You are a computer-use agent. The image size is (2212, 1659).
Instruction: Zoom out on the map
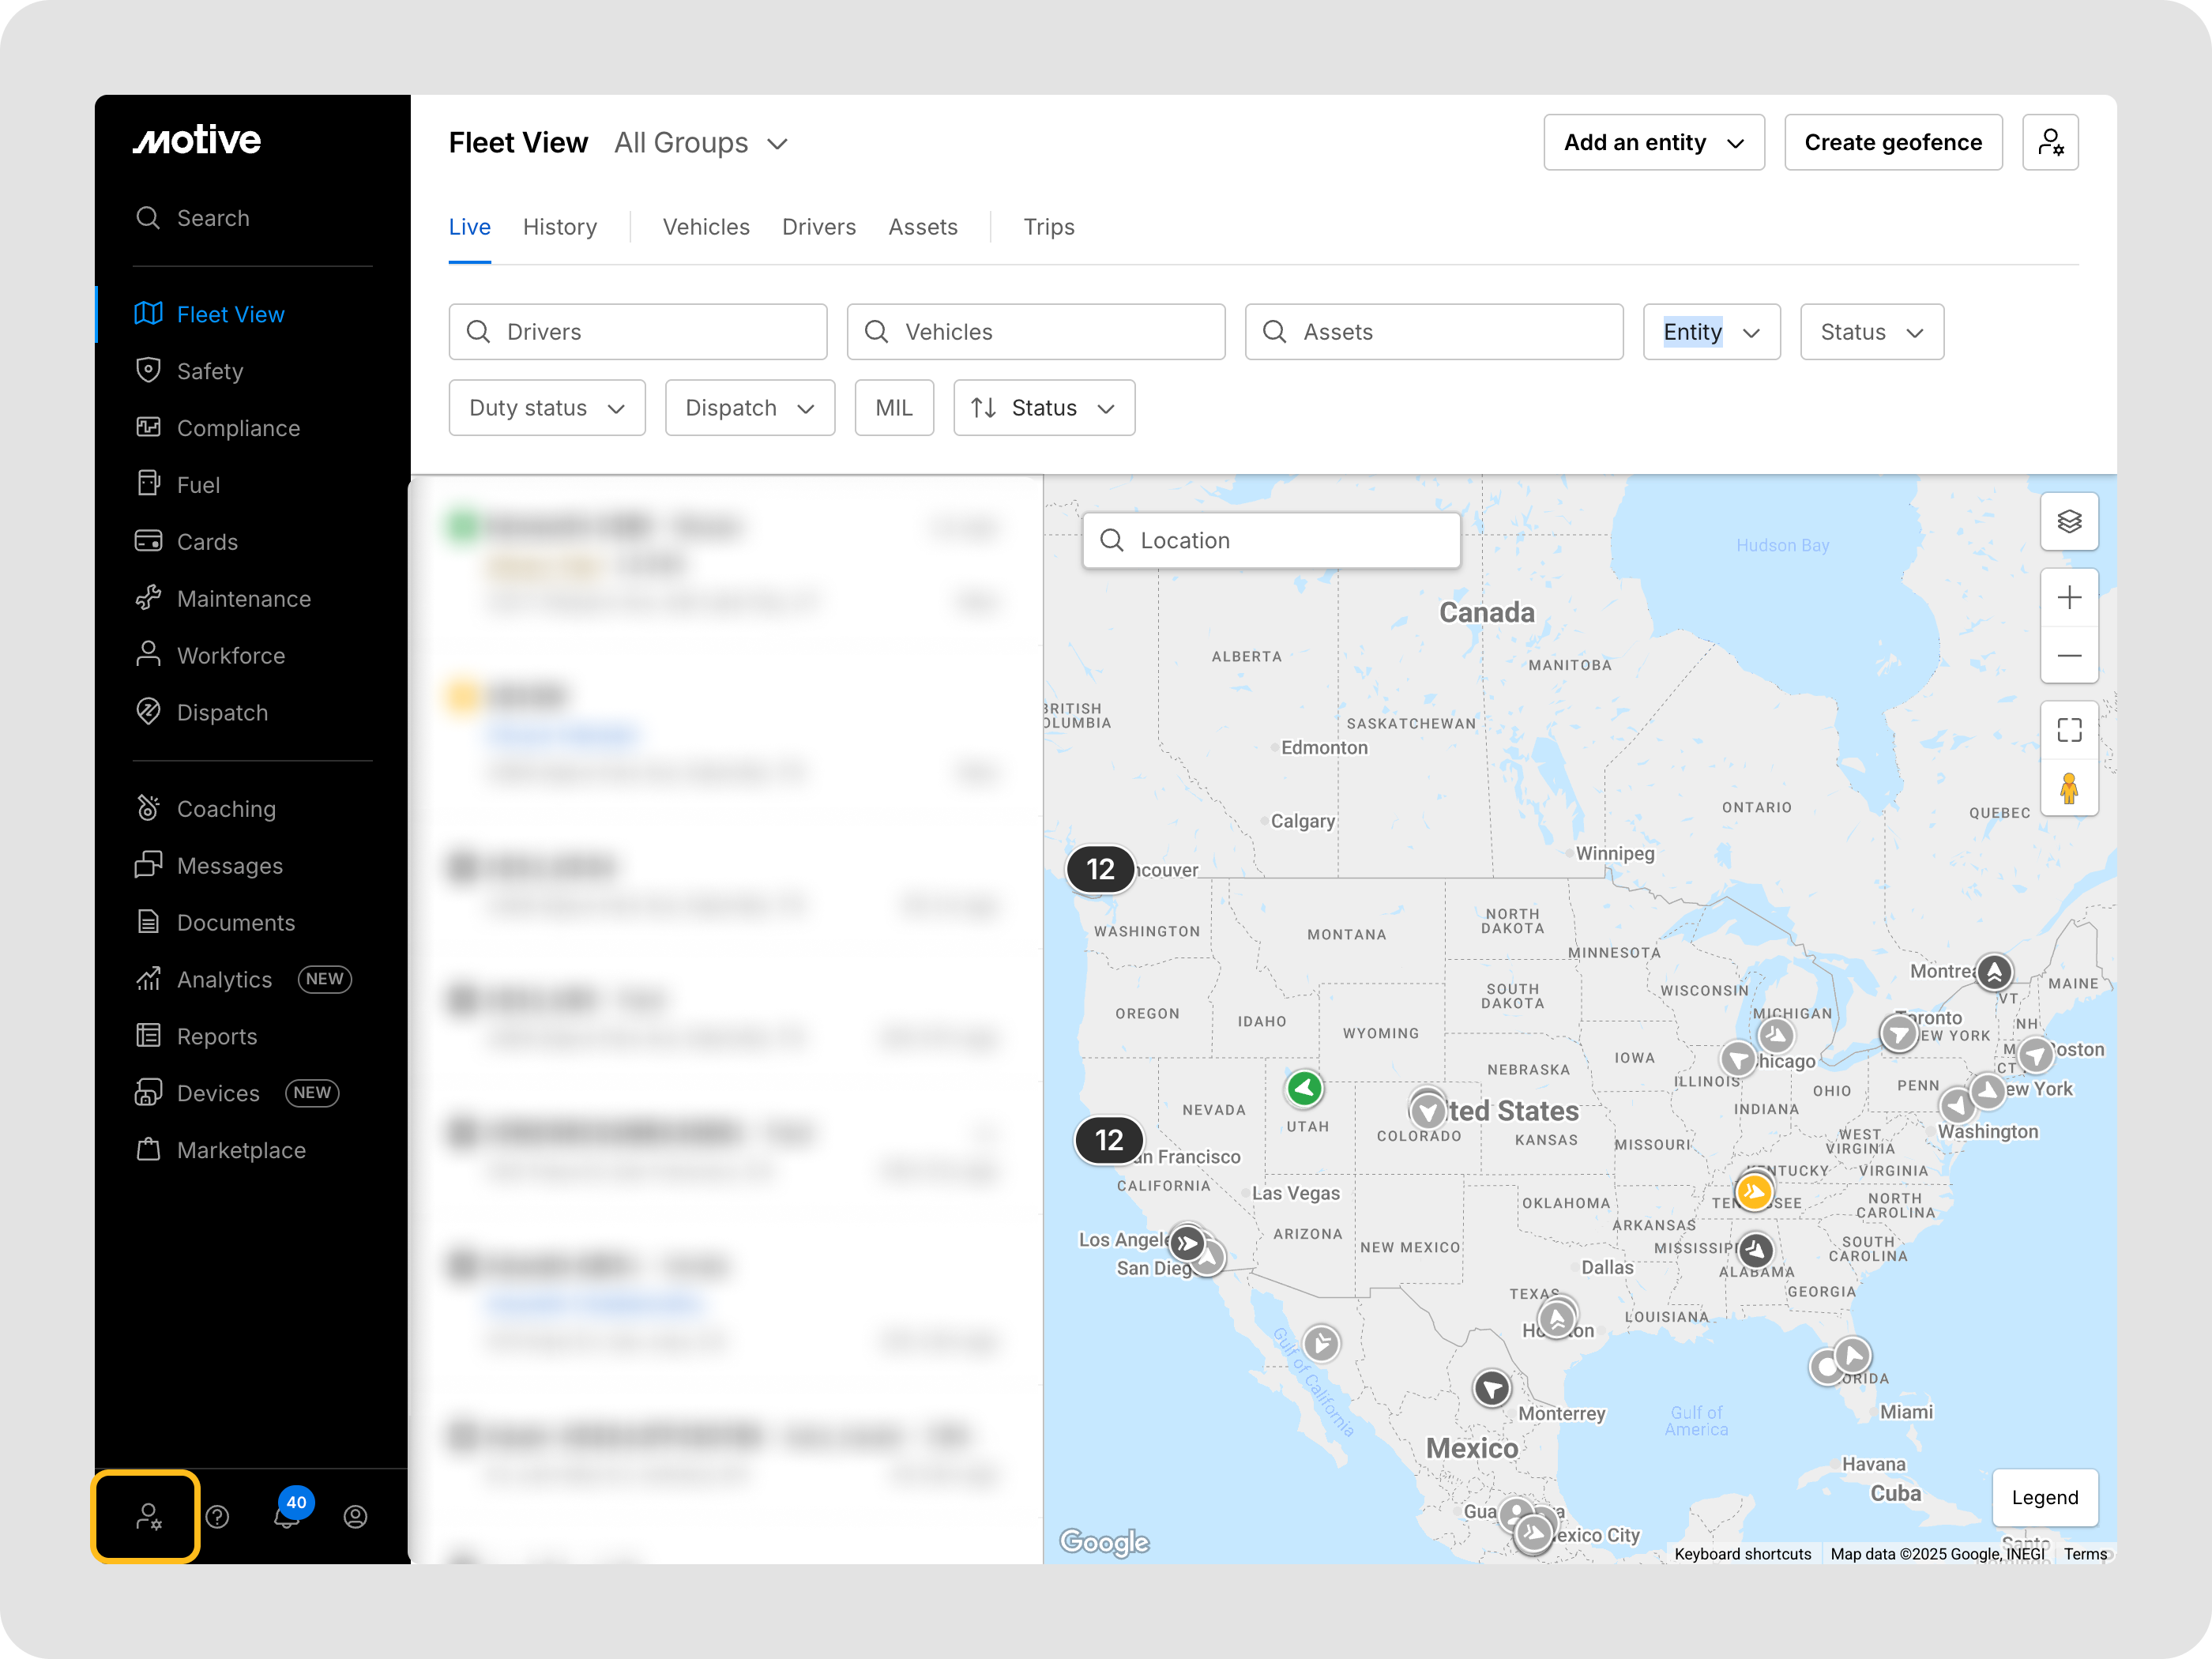point(2068,656)
